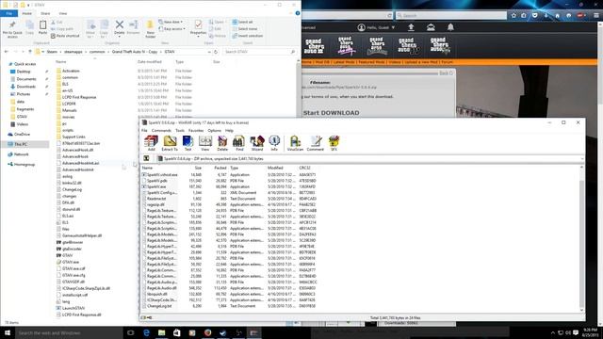
Task: Click the GTA Vice City logo thumbnail
Action: click(x=346, y=45)
